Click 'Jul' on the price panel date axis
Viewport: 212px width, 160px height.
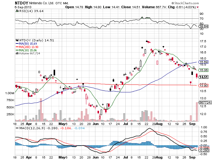click(x=126, y=124)
